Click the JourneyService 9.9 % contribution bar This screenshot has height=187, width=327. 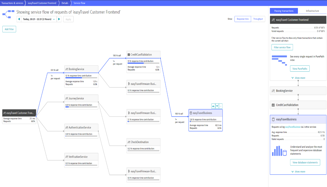(81, 107)
